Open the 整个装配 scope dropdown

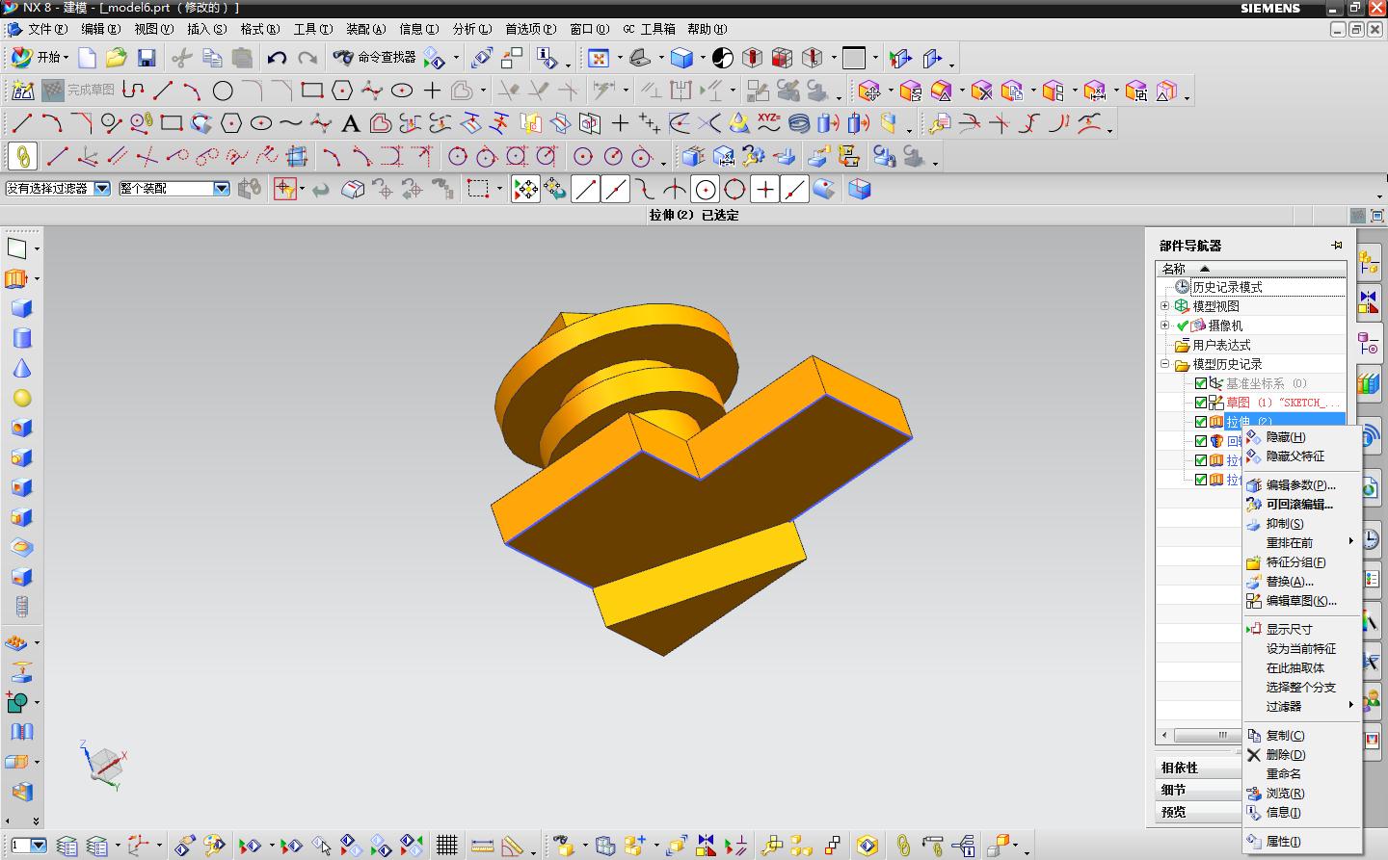click(x=221, y=189)
